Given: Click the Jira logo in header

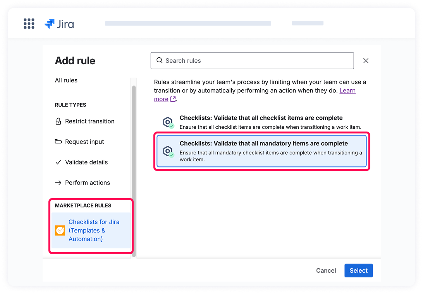Looking at the screenshot, I should pyautogui.click(x=59, y=24).
